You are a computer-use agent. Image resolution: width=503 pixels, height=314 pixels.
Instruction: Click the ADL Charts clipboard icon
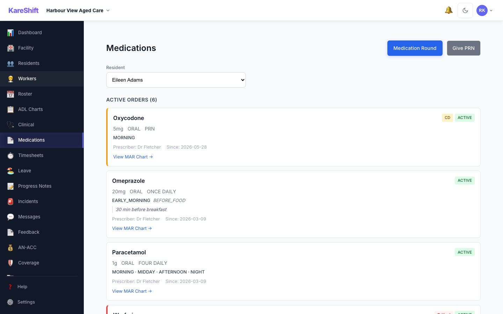(x=10, y=109)
